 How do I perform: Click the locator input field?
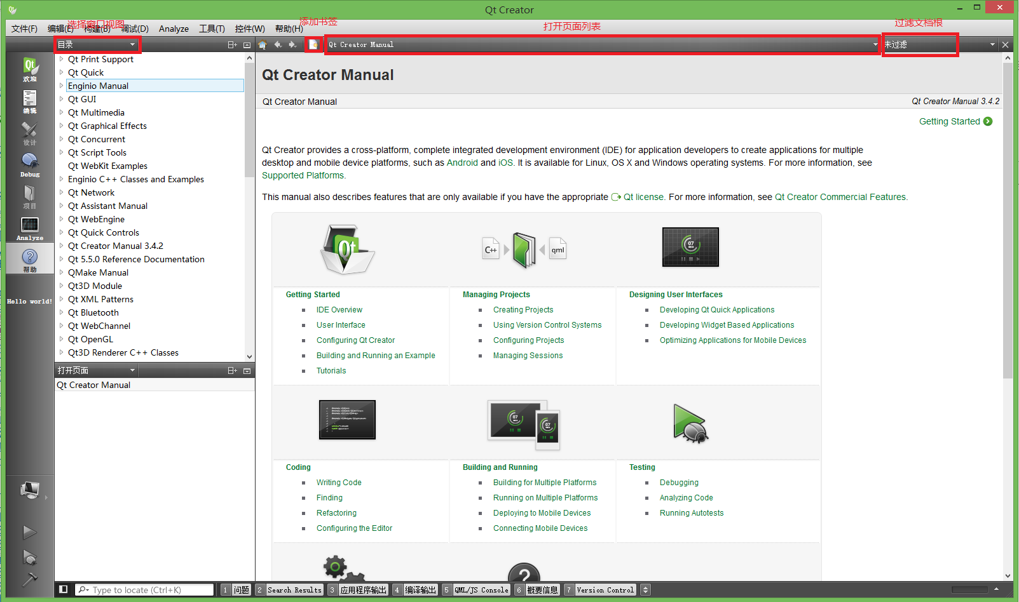[x=144, y=590]
